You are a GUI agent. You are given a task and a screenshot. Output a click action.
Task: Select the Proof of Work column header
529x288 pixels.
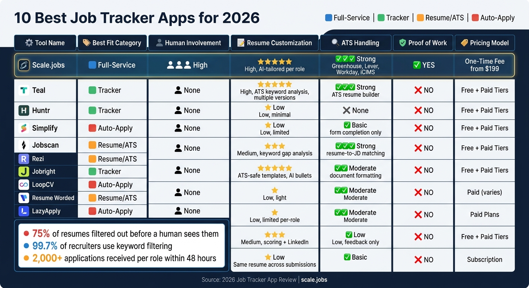point(423,43)
